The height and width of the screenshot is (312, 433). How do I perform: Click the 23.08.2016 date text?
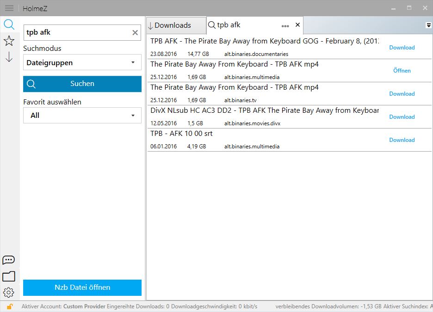[163, 54]
